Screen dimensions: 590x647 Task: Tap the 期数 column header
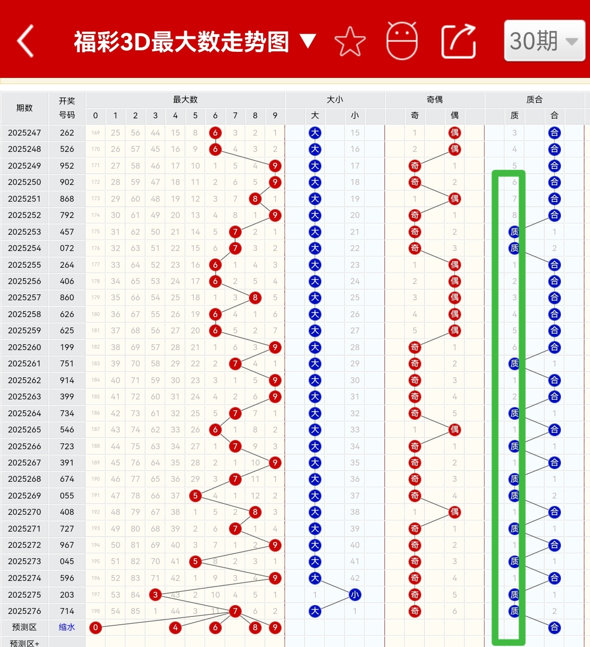coord(25,108)
